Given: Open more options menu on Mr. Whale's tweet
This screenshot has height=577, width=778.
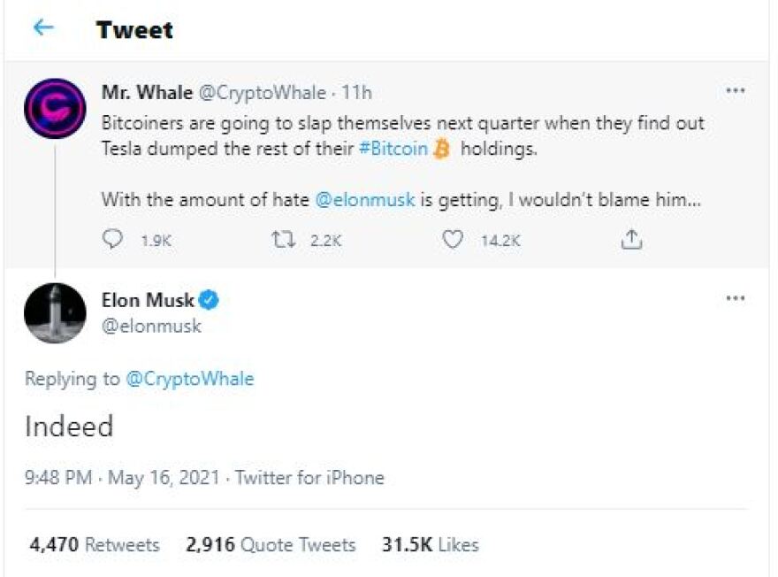Looking at the screenshot, I should click(736, 88).
